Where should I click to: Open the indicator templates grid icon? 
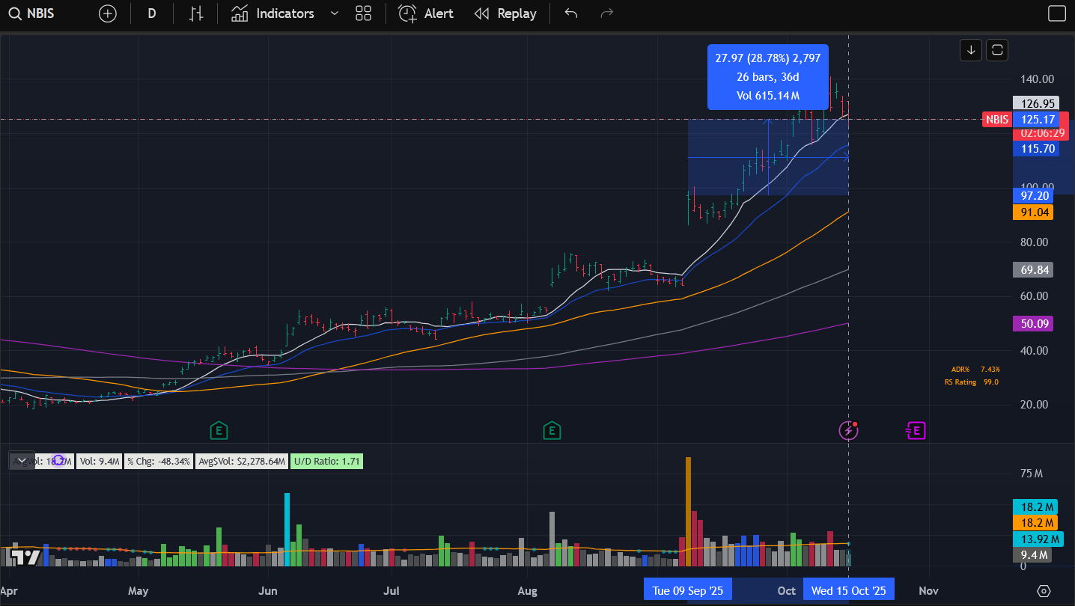364,13
